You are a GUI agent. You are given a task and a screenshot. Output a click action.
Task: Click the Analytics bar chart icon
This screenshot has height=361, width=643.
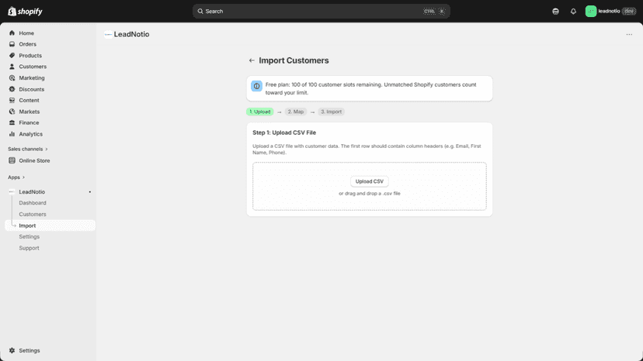[12, 134]
